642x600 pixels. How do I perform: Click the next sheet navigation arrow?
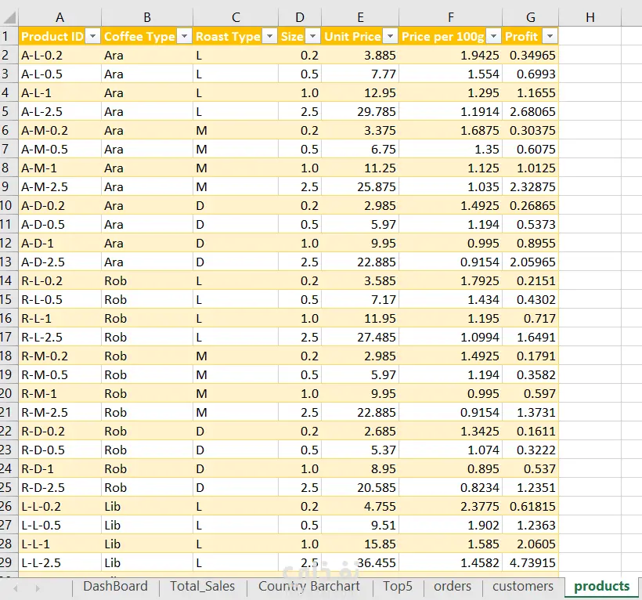pos(38,588)
